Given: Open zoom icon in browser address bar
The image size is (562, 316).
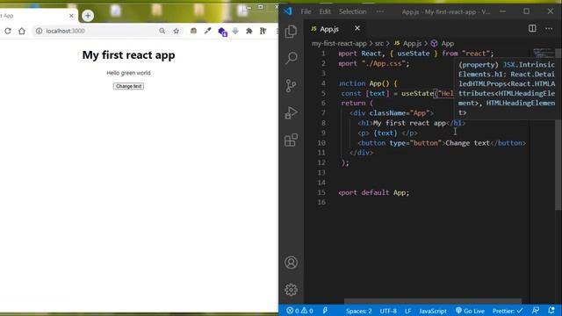Looking at the screenshot, I should [x=162, y=32].
